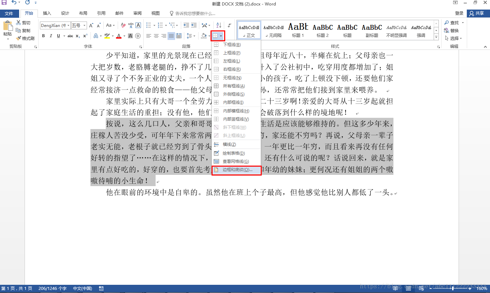Toggle justified alignment button

171,36
